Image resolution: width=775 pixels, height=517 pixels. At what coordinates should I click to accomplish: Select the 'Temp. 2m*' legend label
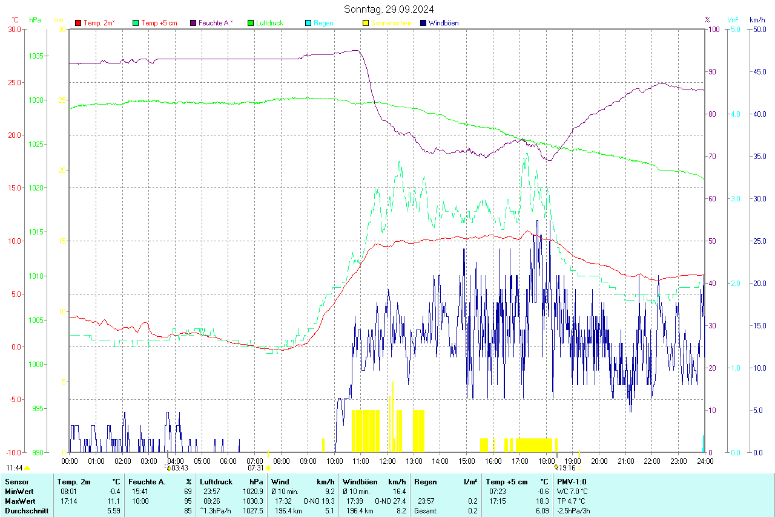(x=99, y=23)
